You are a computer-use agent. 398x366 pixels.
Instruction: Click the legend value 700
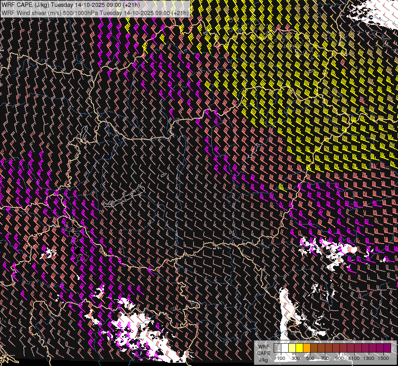[x=325, y=358]
